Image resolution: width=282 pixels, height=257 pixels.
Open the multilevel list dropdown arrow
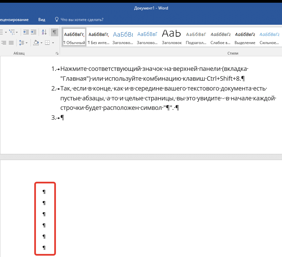coord(17,32)
